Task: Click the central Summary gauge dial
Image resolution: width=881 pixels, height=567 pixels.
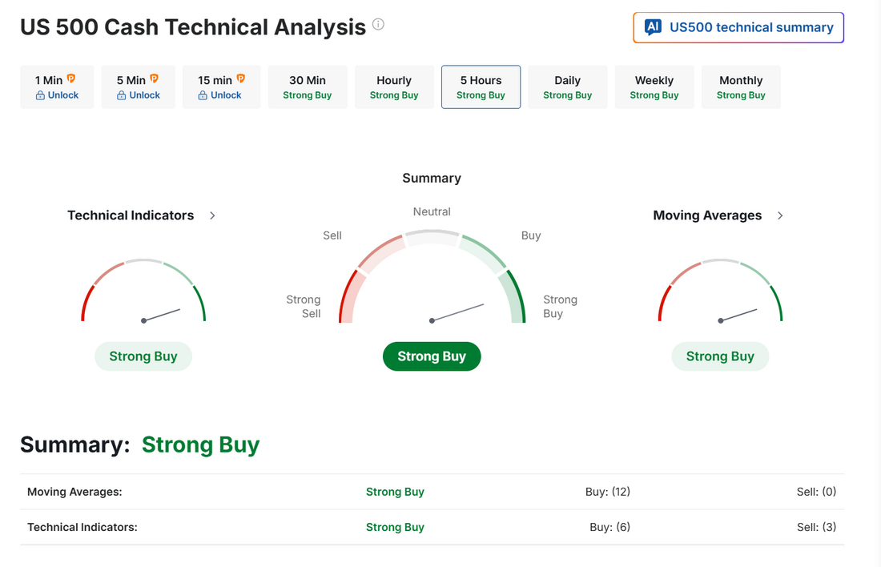Action: point(432,276)
